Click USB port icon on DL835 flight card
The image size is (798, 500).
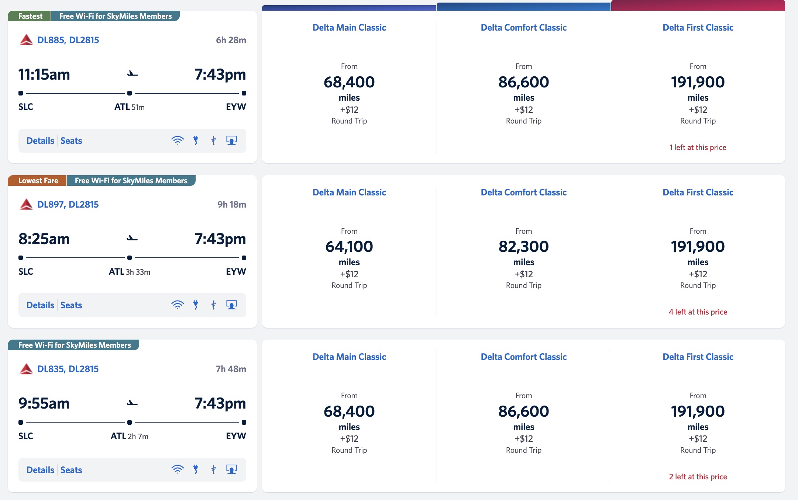(213, 469)
